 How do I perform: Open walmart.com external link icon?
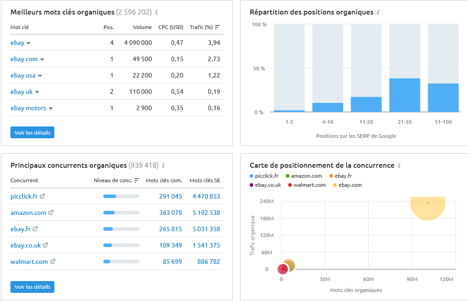pyautogui.click(x=53, y=262)
